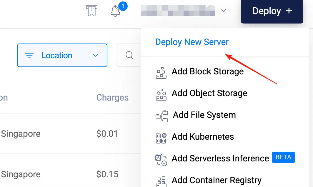Viewport: 313px width, 187px height.
Task: Open the notifications bell icon
Action: tap(115, 11)
